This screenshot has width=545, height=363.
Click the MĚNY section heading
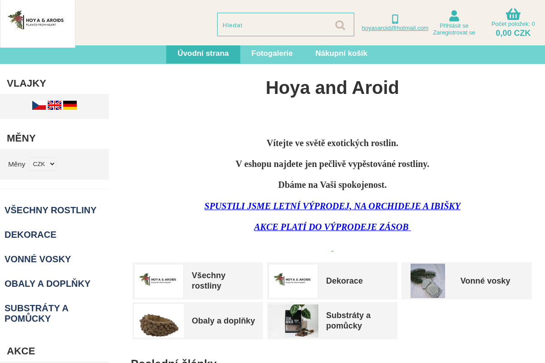21,138
